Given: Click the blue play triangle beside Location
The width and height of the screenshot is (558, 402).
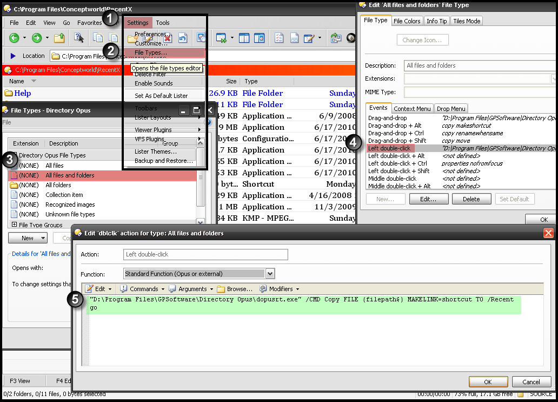Looking at the screenshot, I should 13,56.
